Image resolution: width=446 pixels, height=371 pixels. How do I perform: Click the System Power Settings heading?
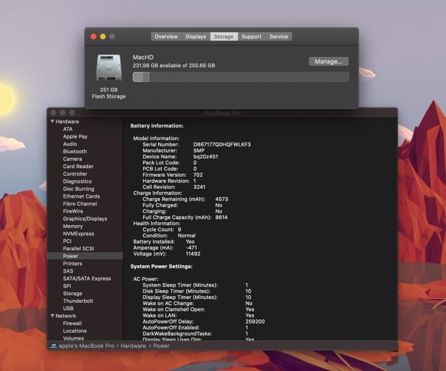coord(161,266)
